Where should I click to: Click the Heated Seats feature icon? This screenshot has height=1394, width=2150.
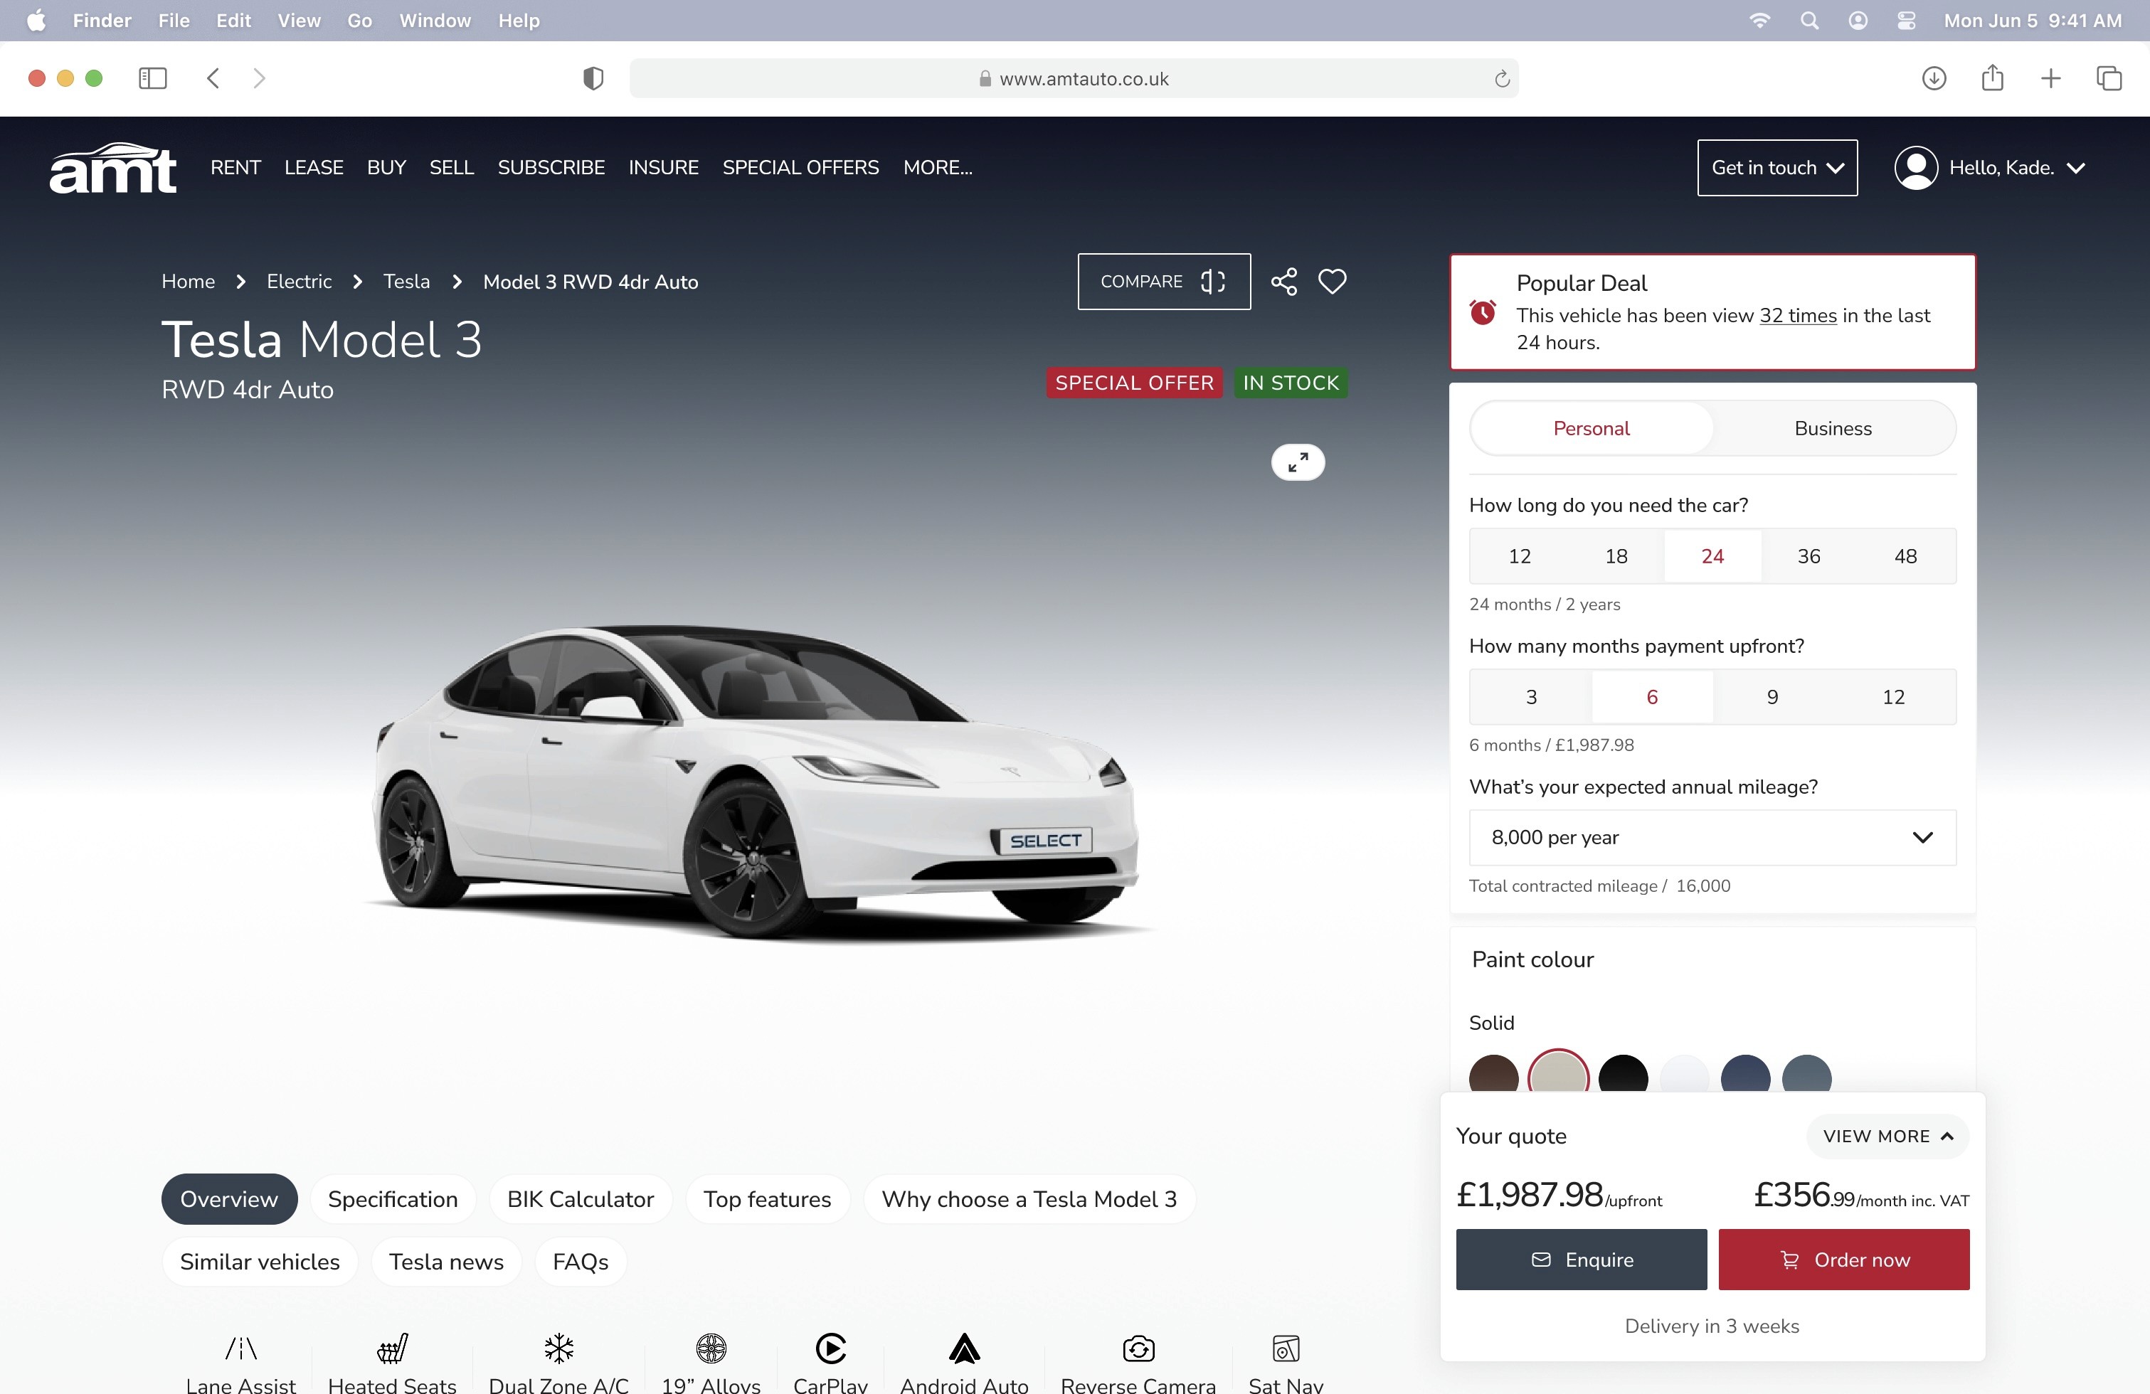392,1349
